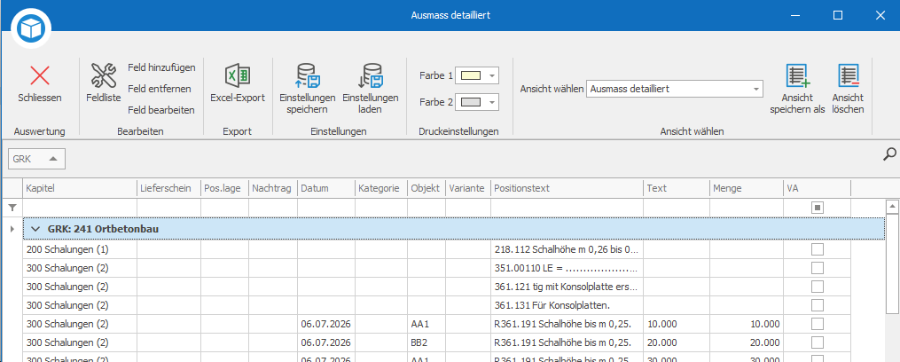Image resolution: width=900 pixels, height=362 pixels.
Task: Open the Feldliste tools icon
Action: (104, 75)
